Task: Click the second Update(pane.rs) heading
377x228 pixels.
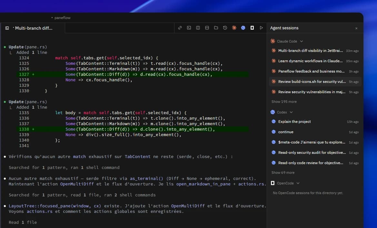Action: (x=28, y=102)
